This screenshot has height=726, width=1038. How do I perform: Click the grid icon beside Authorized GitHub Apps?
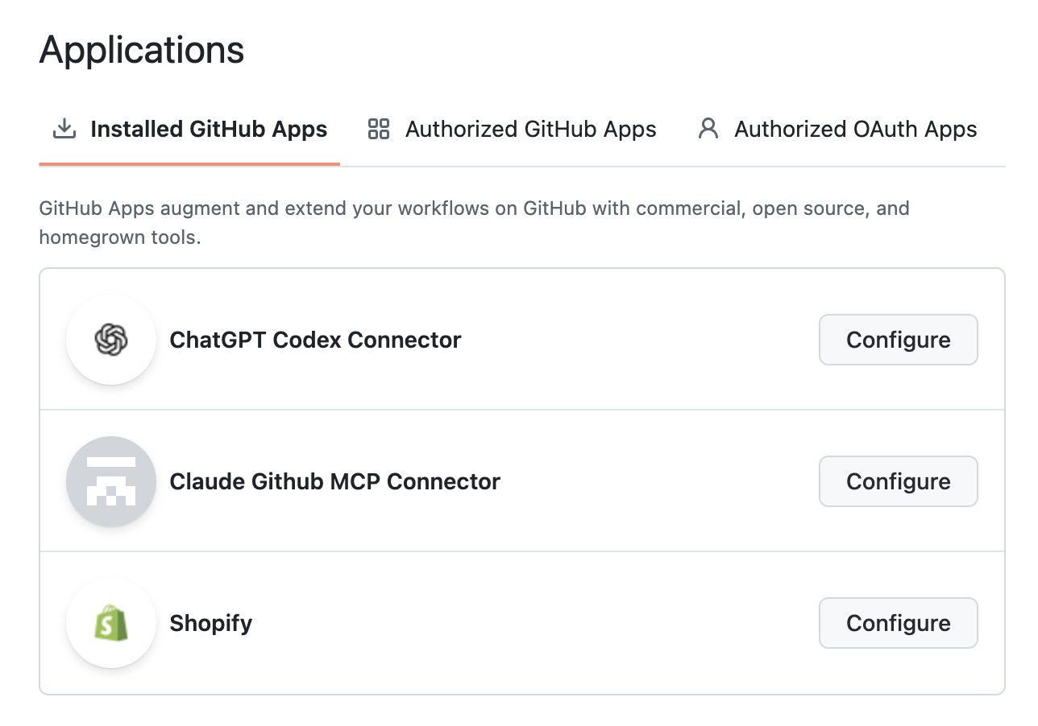pyautogui.click(x=379, y=129)
